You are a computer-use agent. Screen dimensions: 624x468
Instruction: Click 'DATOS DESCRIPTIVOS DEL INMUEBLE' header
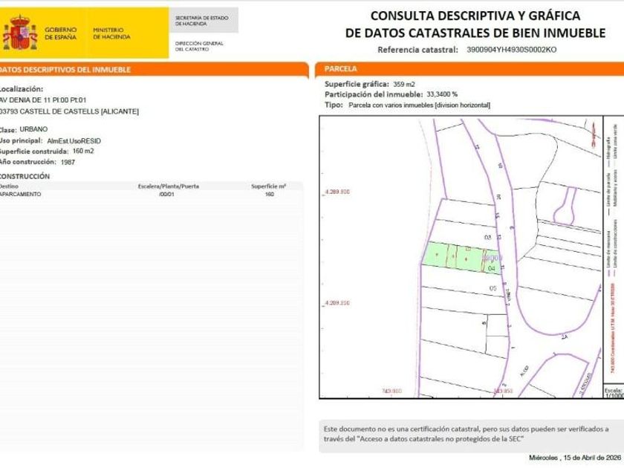point(65,70)
